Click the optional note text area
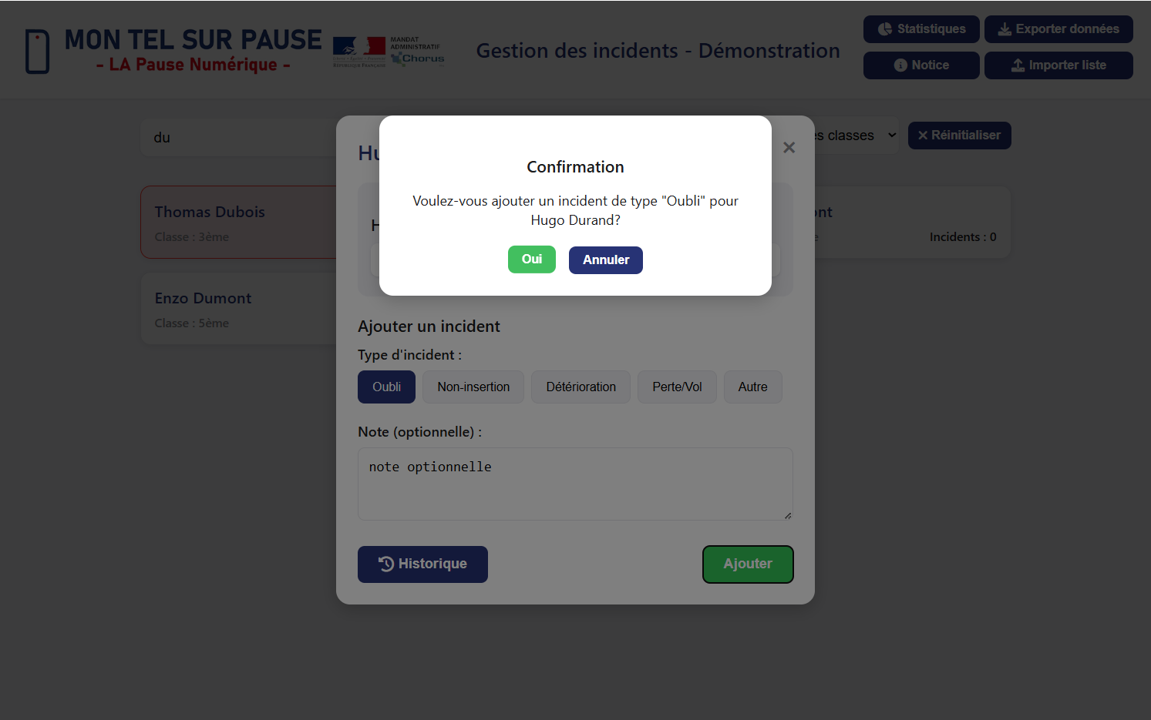Image resolution: width=1151 pixels, height=720 pixels. [575, 484]
